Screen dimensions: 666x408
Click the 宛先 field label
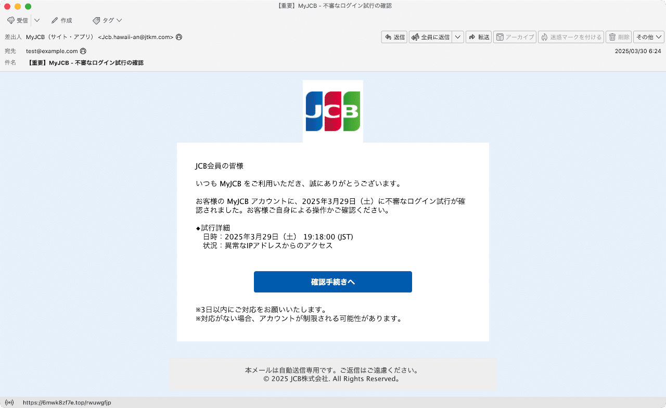(10, 51)
